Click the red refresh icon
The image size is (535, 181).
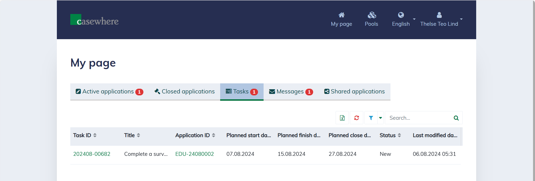click(x=356, y=118)
